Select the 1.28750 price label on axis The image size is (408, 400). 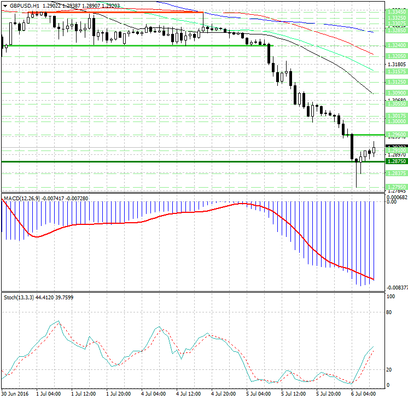[396, 162]
